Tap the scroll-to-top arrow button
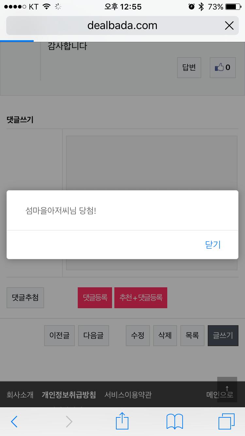This screenshot has height=436, width=245. 227,390
